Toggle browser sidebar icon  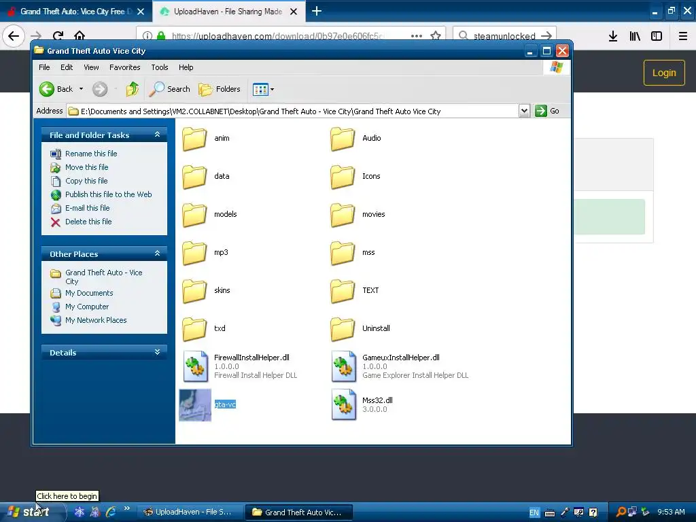tap(657, 36)
